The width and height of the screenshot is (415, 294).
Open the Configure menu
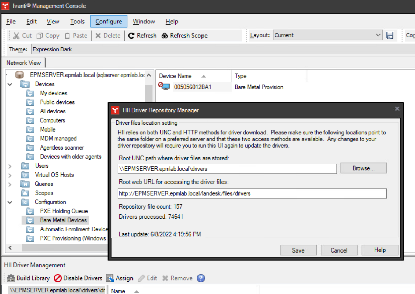coord(109,21)
